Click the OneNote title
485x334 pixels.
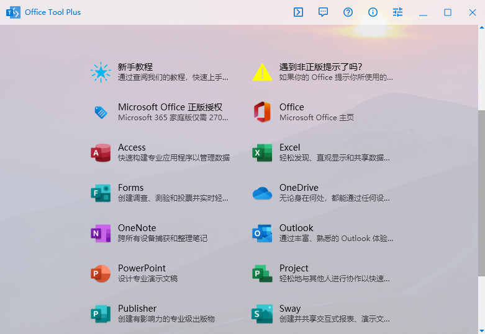pyautogui.click(x=137, y=228)
